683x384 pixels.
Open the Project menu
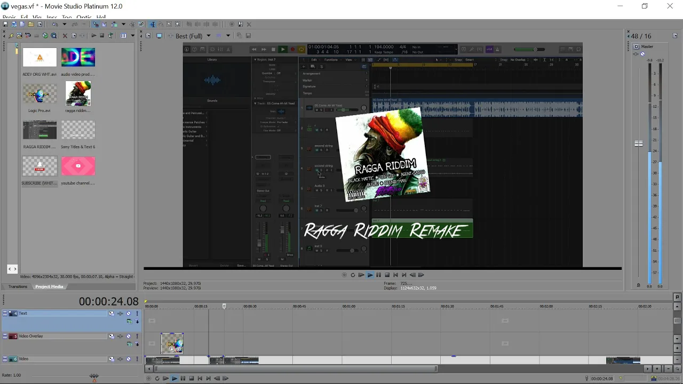pos(9,17)
